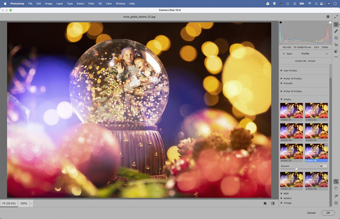Open Camera Raw preferences gear icon
340x219 pixels.
click(328, 17)
